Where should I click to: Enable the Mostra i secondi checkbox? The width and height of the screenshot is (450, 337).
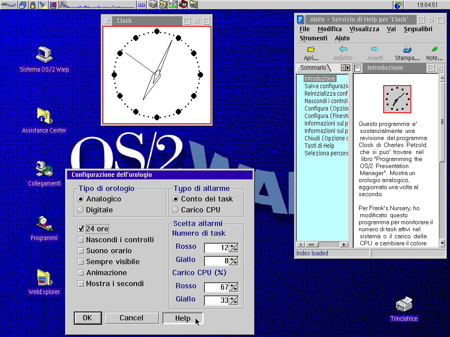81,284
